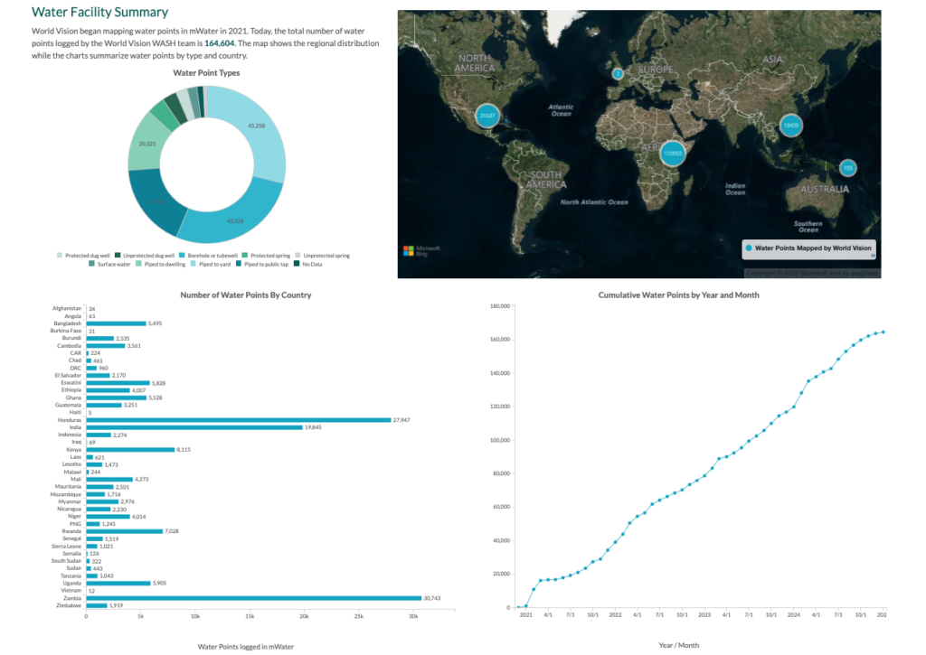Click the Rwanda bar in the country chart

[x=125, y=531]
